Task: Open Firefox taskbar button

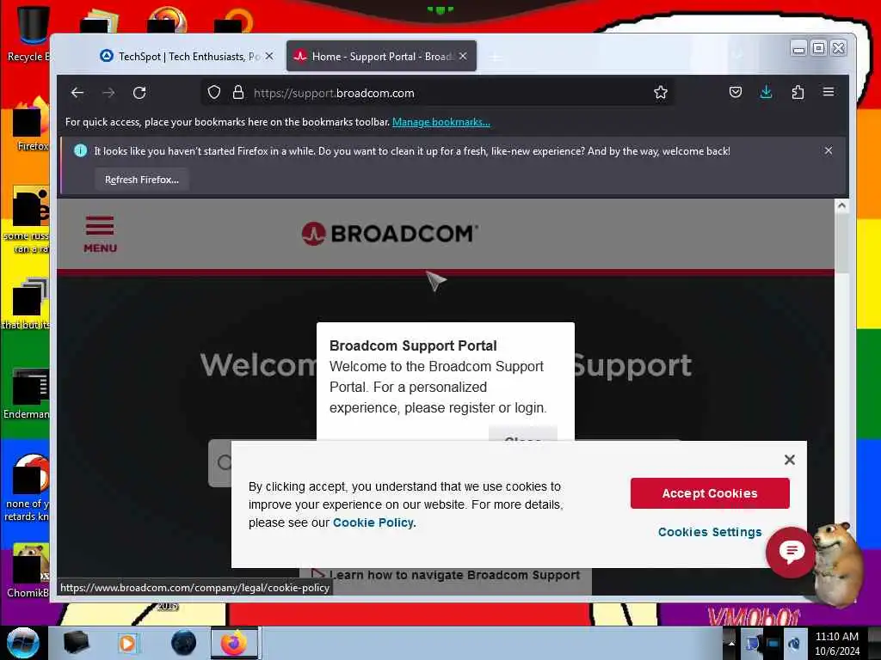Action: pos(235,643)
